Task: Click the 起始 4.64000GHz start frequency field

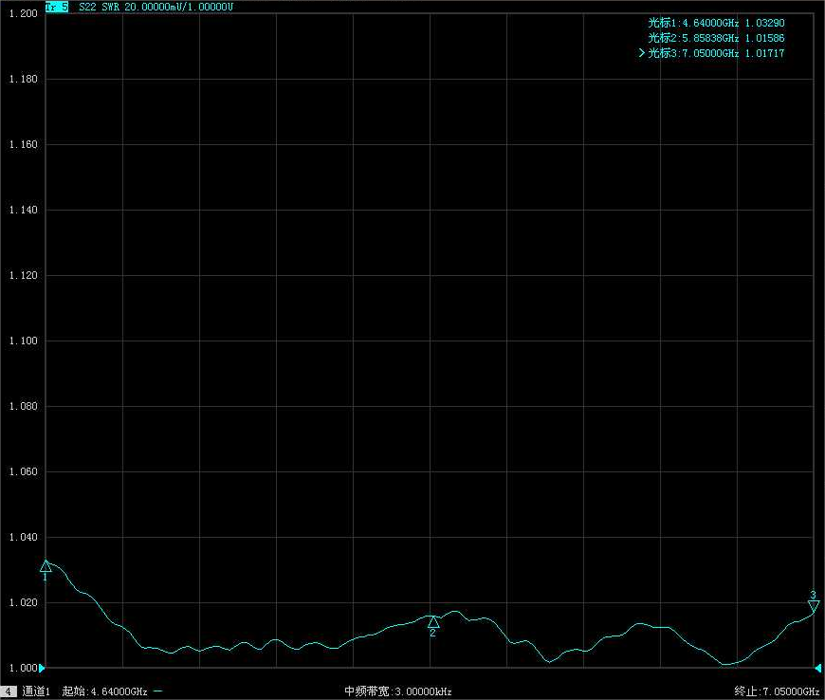Action: pos(104,692)
